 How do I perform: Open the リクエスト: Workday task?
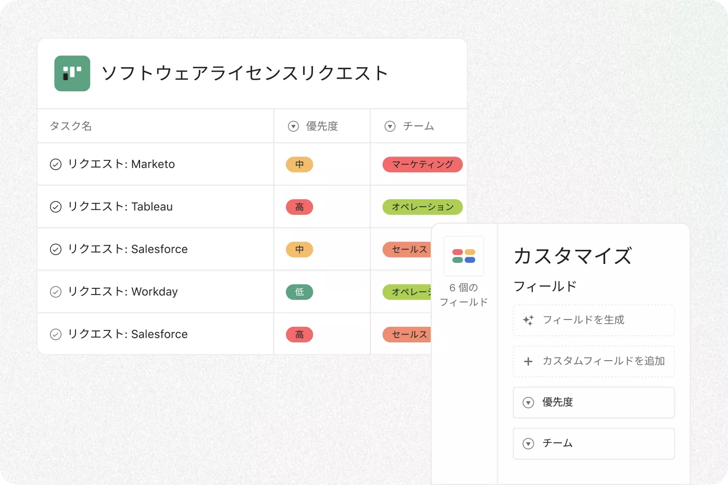[x=123, y=292]
